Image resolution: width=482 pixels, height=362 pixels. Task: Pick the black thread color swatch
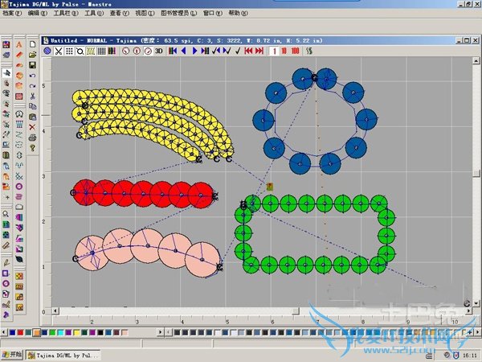click(100, 332)
